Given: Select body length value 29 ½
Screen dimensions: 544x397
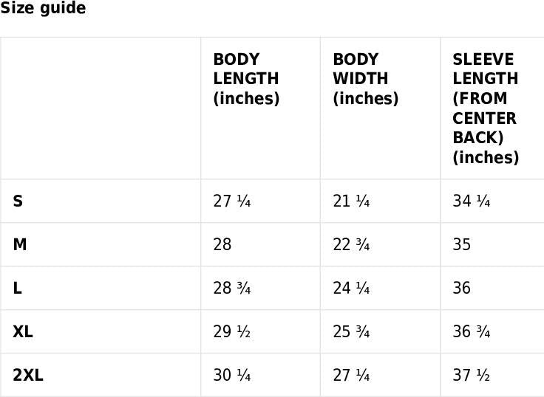Looking at the screenshot, I should coord(232,331).
